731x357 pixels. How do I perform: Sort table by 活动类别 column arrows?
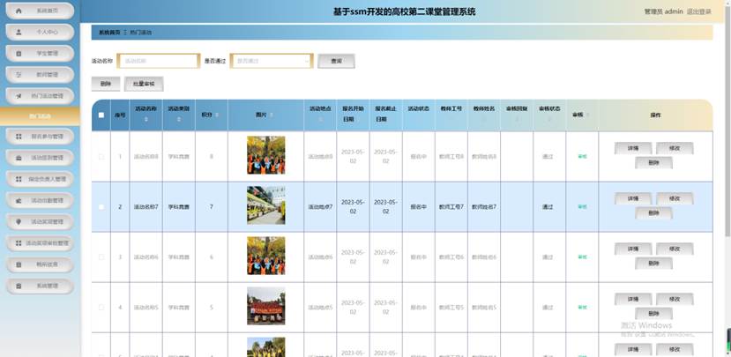[x=178, y=120]
